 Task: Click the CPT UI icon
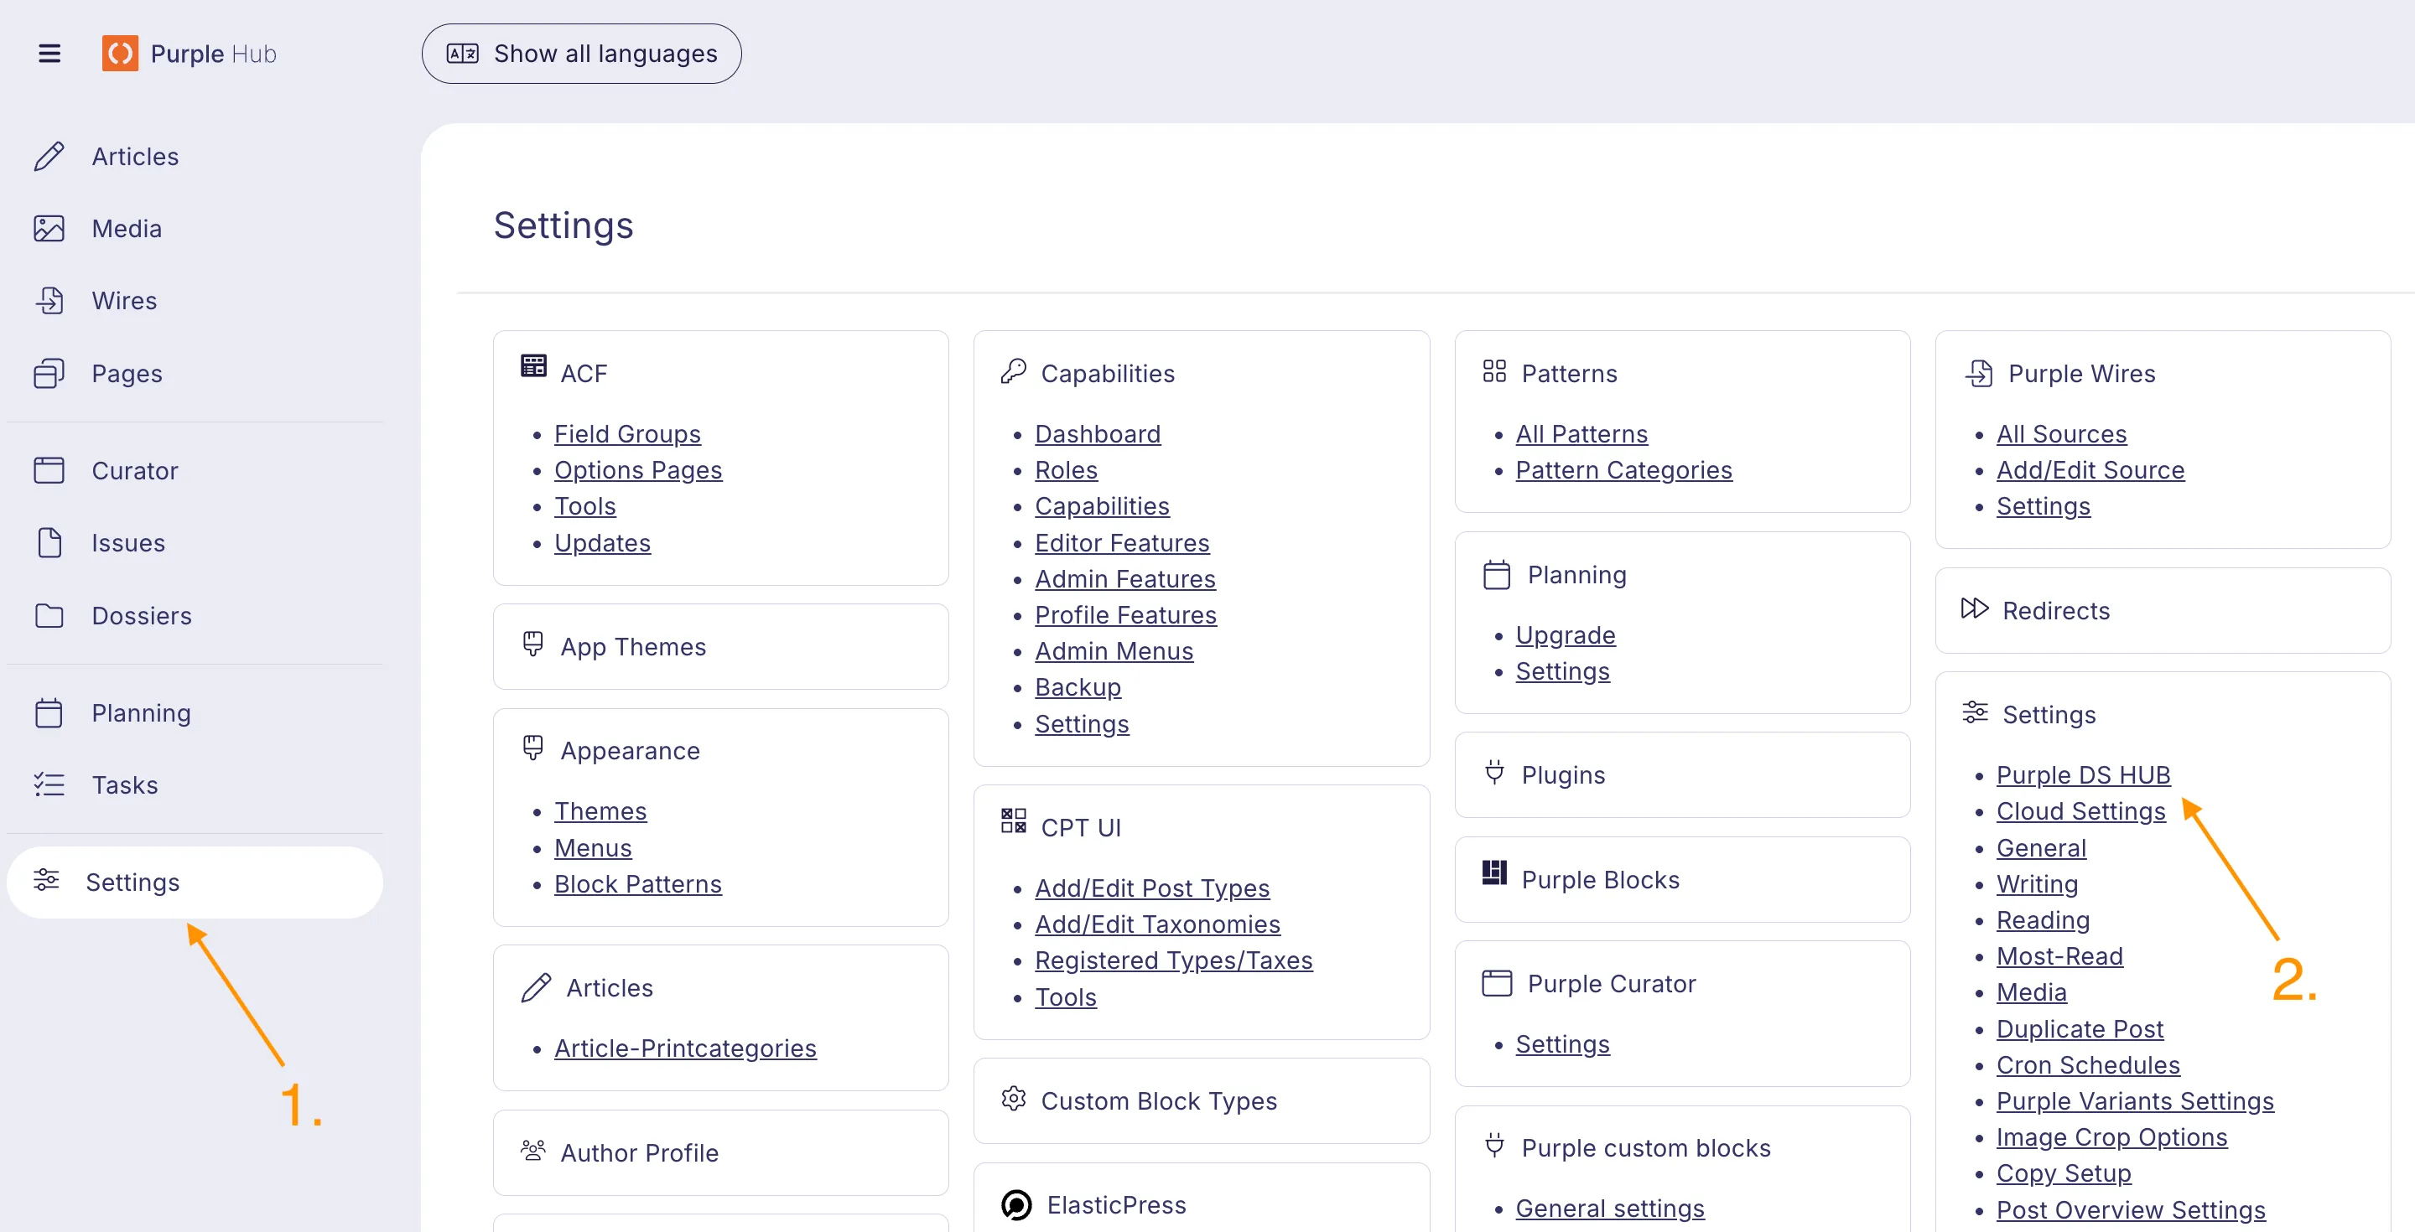(1014, 820)
